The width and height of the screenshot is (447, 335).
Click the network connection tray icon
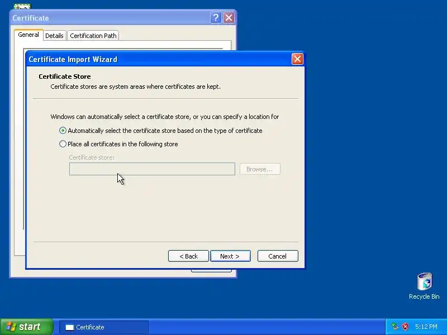(x=394, y=327)
